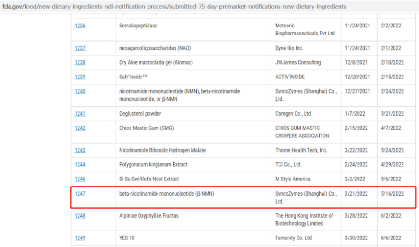
Task: Select the date 1/7/2022
Action: (355, 114)
